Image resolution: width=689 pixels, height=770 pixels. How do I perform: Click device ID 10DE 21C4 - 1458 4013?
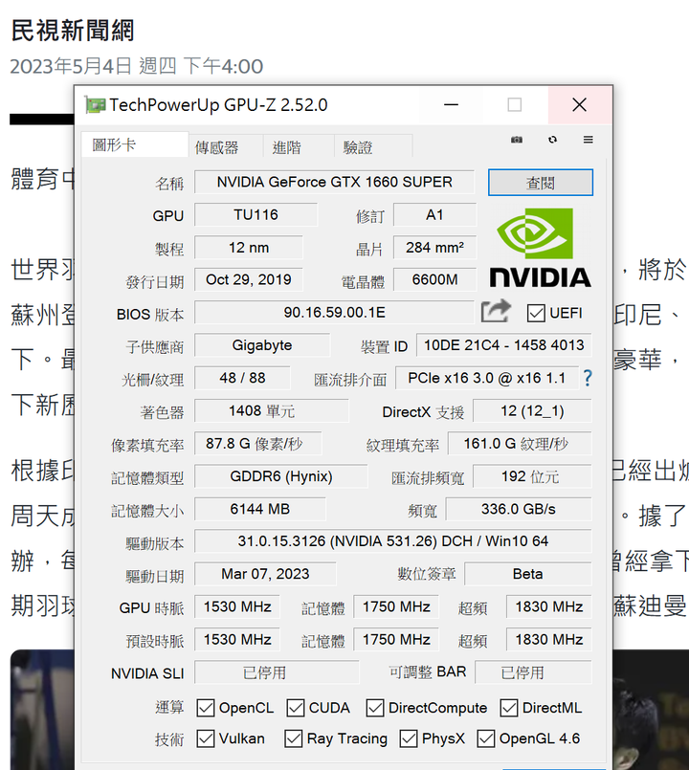(x=504, y=345)
